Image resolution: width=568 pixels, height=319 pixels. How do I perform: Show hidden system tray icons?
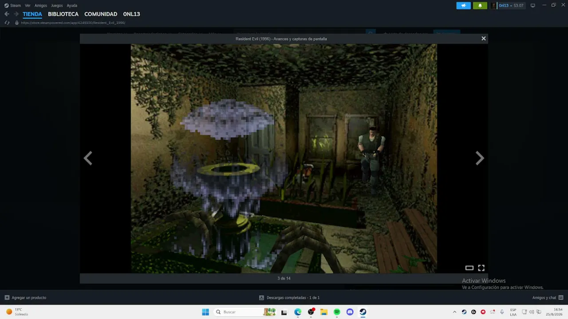pos(454,312)
